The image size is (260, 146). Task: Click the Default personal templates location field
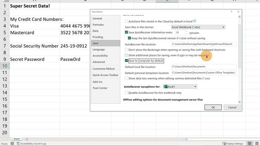coord(204,73)
